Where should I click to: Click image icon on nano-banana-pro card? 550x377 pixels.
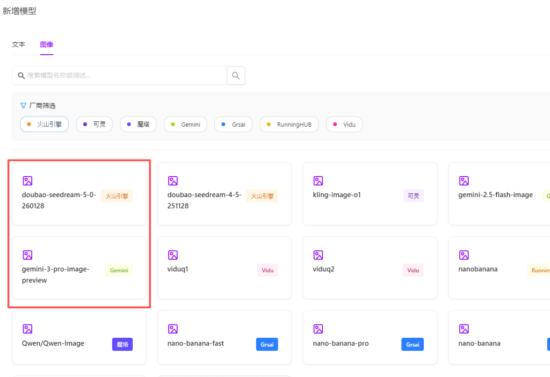[318, 329]
